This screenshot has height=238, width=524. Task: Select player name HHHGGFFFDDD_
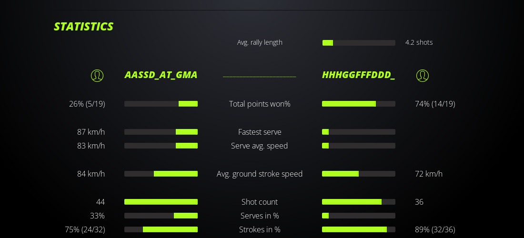[x=358, y=75]
